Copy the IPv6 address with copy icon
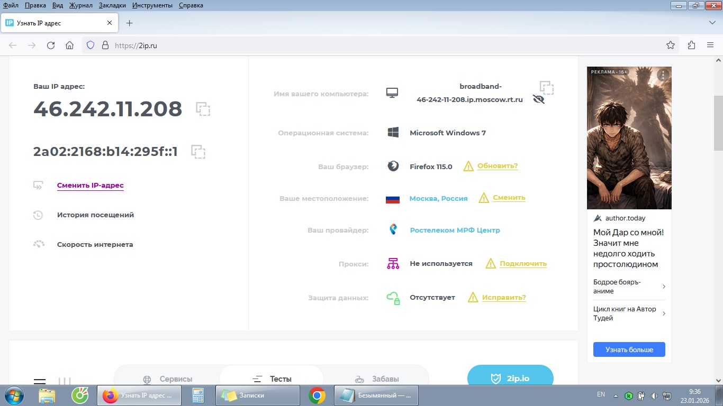This screenshot has width=723, height=406. coord(198,152)
